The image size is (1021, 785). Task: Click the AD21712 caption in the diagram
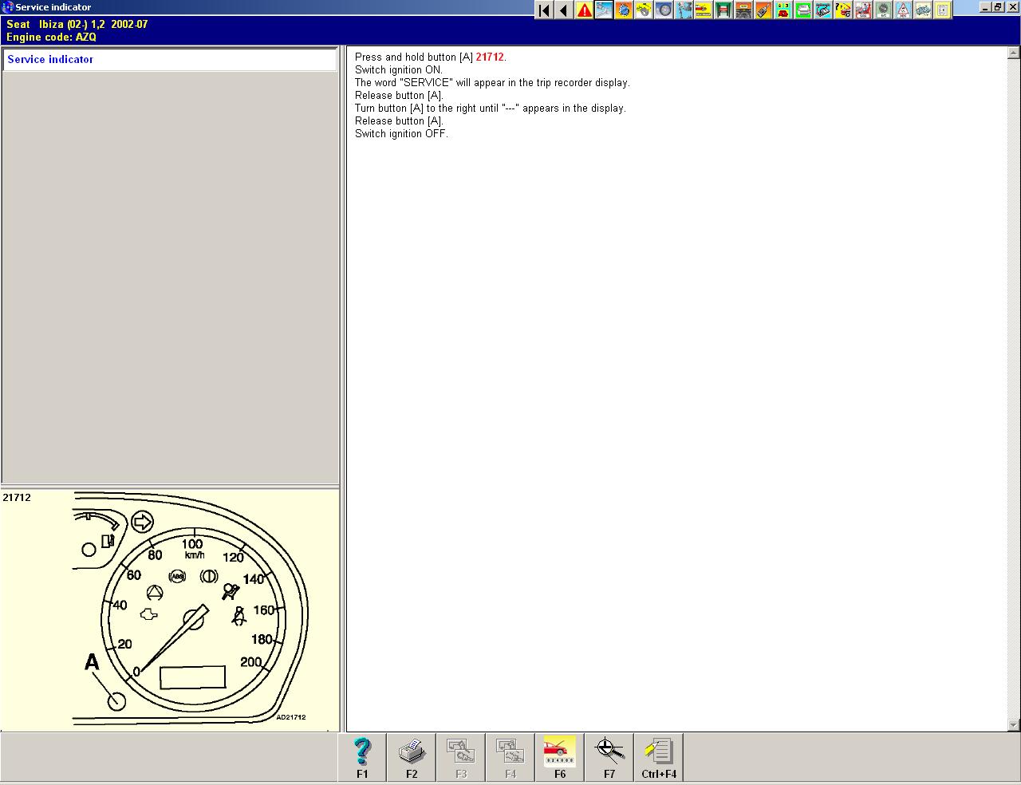[x=291, y=717]
